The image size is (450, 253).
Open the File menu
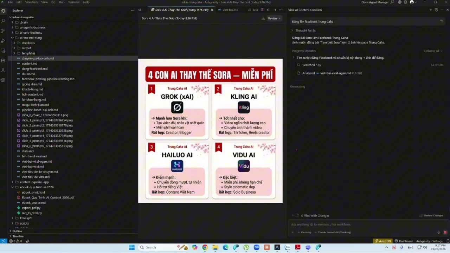[11, 2]
